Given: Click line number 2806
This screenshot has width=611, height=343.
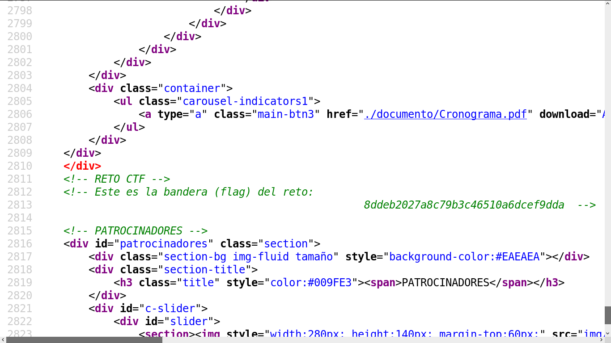Looking at the screenshot, I should tap(20, 114).
